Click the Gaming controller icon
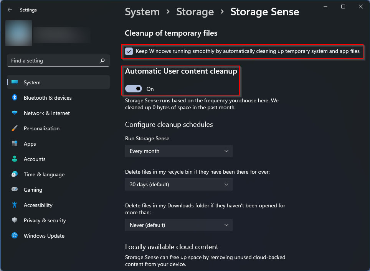This screenshot has width=370, height=271. coord(15,190)
